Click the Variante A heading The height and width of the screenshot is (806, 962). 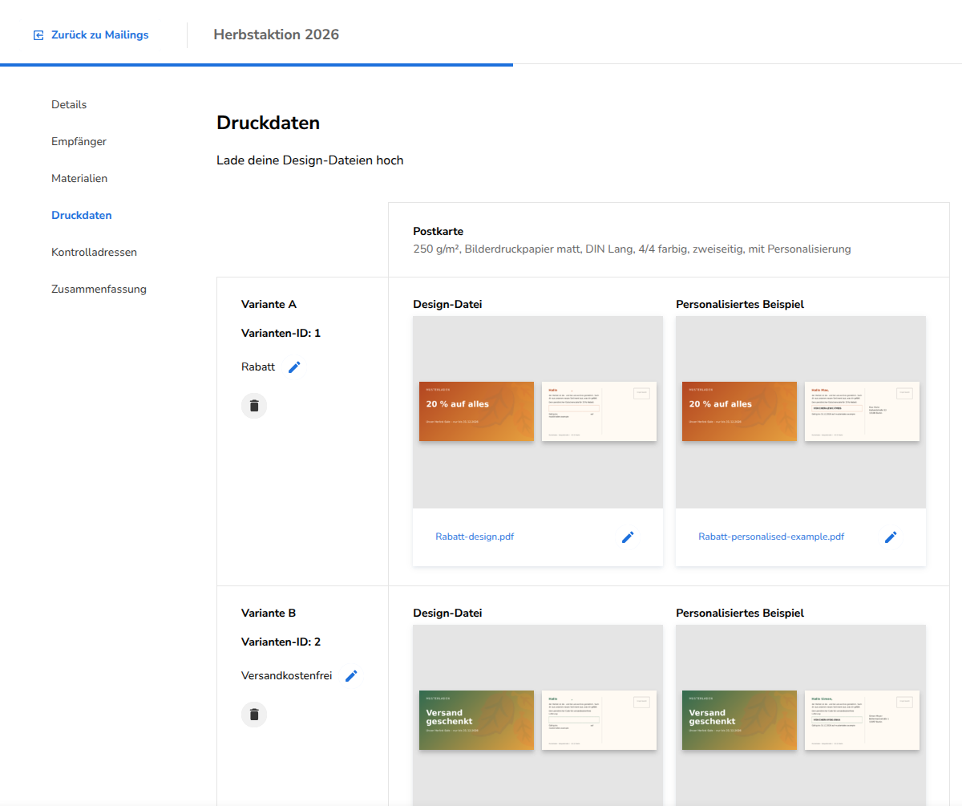pos(269,304)
